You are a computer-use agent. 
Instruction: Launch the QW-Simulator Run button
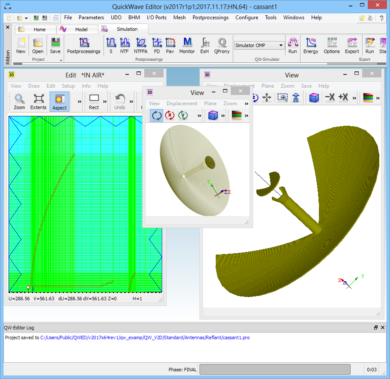pos(292,45)
